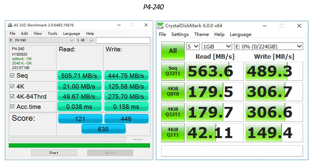
Task: Click the empty text field beside 1 GB dropdown
Action: coord(123,40)
